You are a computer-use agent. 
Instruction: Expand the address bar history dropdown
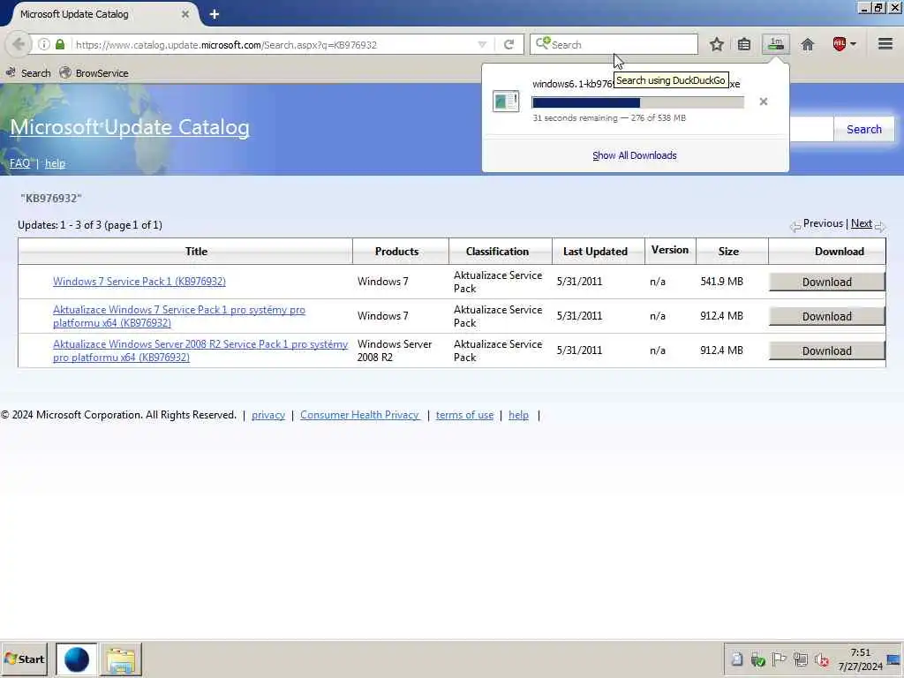(x=482, y=44)
